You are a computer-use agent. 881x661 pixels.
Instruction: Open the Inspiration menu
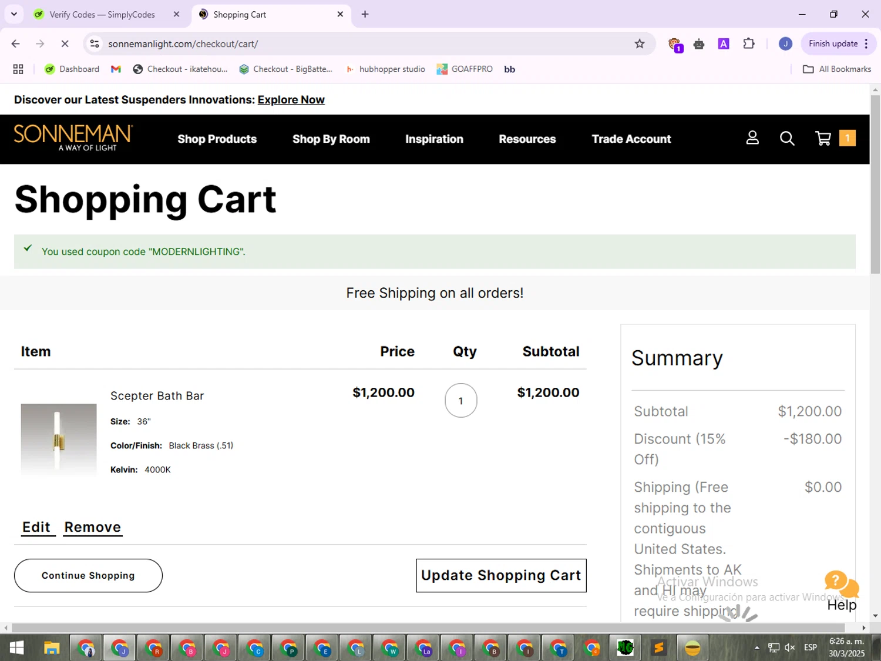point(434,139)
